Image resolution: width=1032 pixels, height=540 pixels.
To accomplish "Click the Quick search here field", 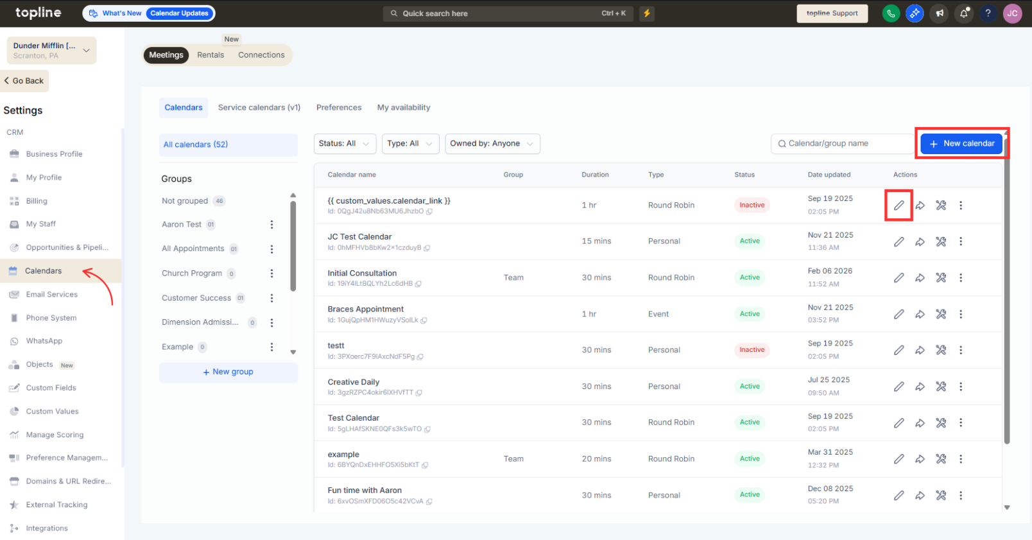I will pyautogui.click(x=509, y=13).
